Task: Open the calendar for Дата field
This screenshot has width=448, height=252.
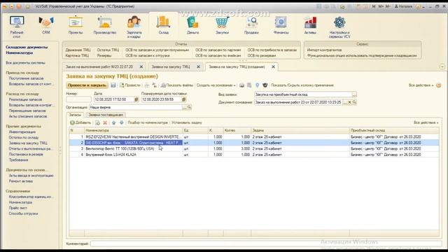Action: pyautogui.click(x=136, y=99)
